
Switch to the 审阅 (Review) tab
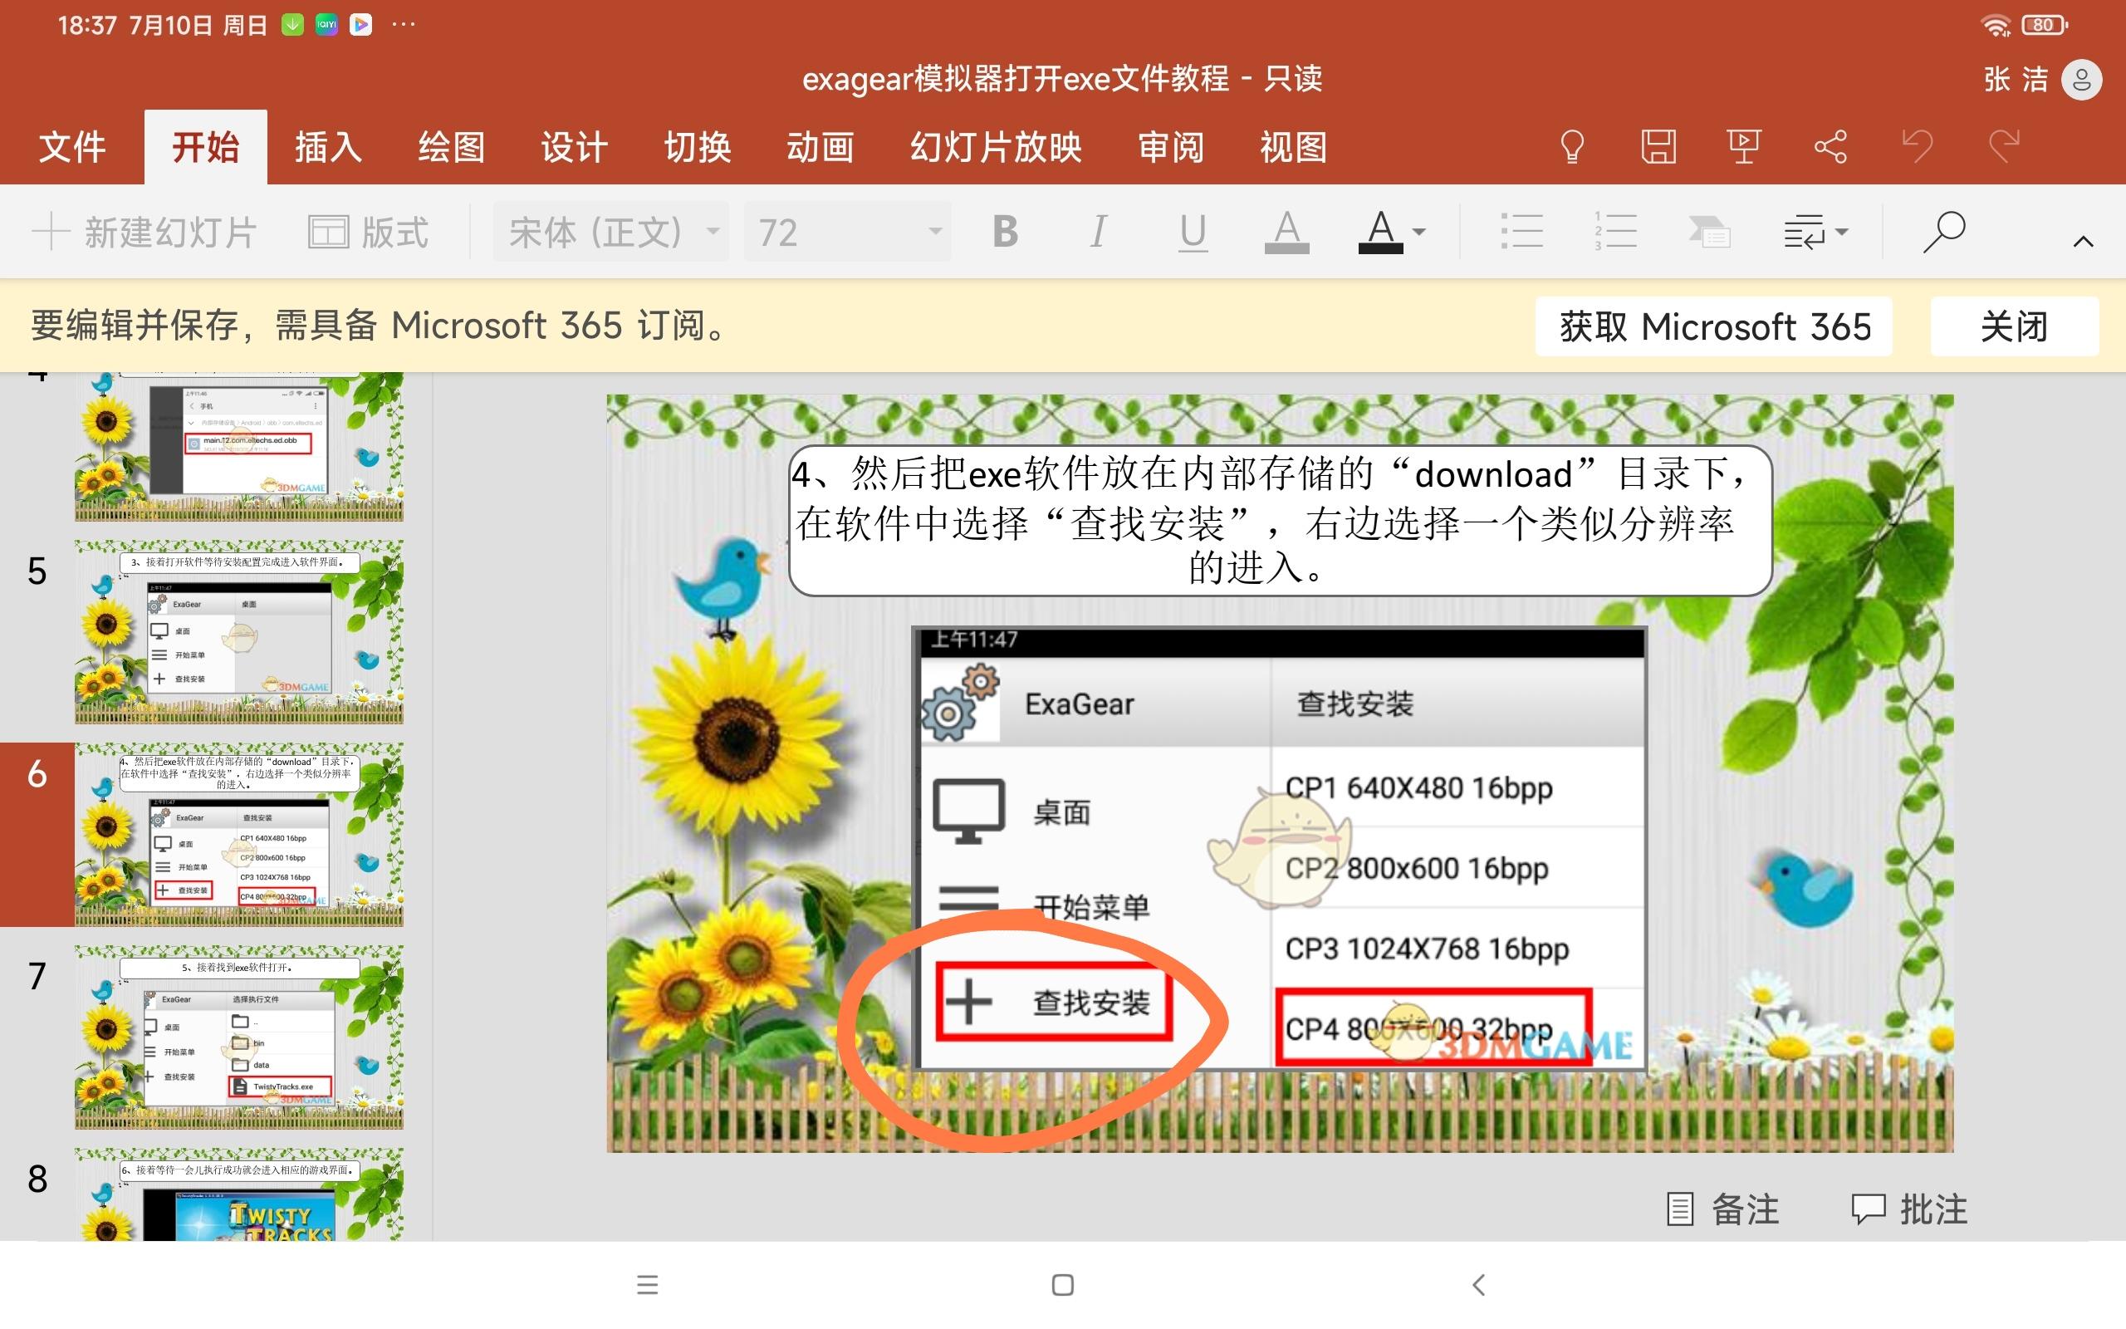point(1171,147)
